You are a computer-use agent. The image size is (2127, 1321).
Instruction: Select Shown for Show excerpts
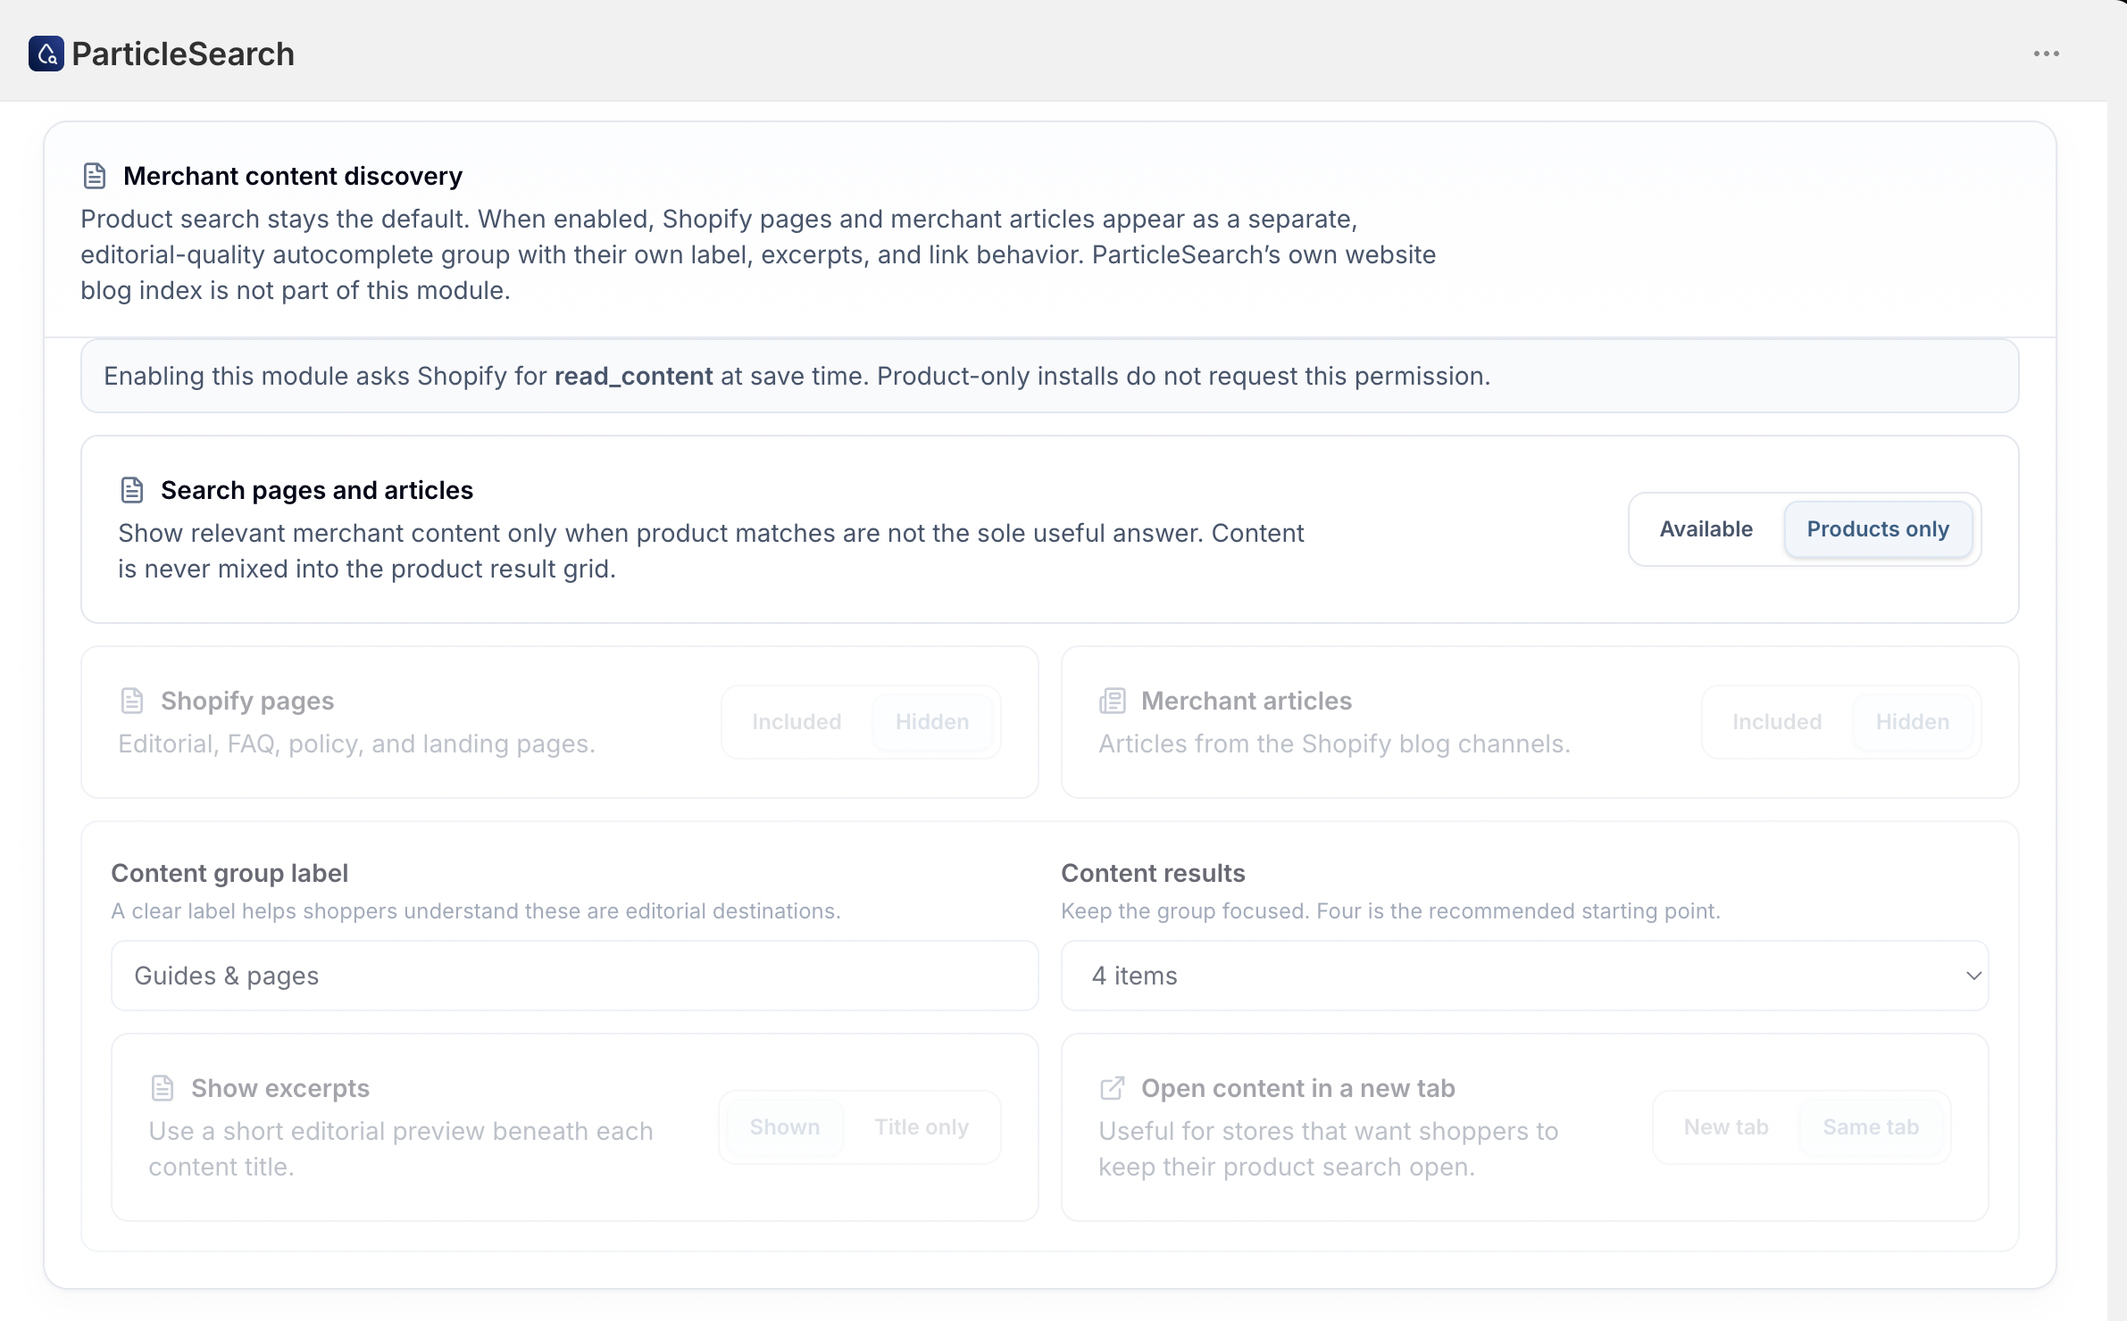[785, 1127]
